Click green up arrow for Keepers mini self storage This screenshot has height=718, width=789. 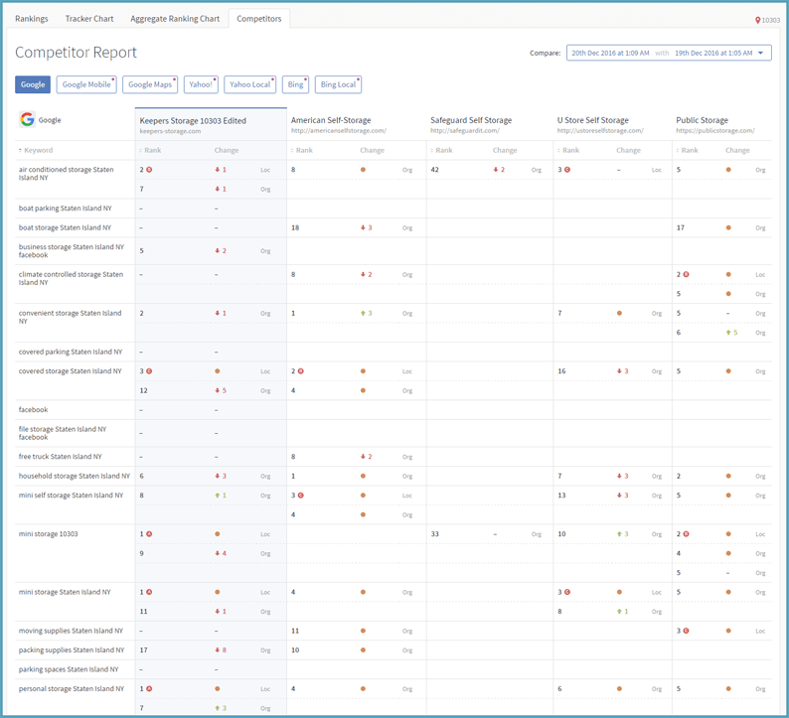tap(218, 496)
